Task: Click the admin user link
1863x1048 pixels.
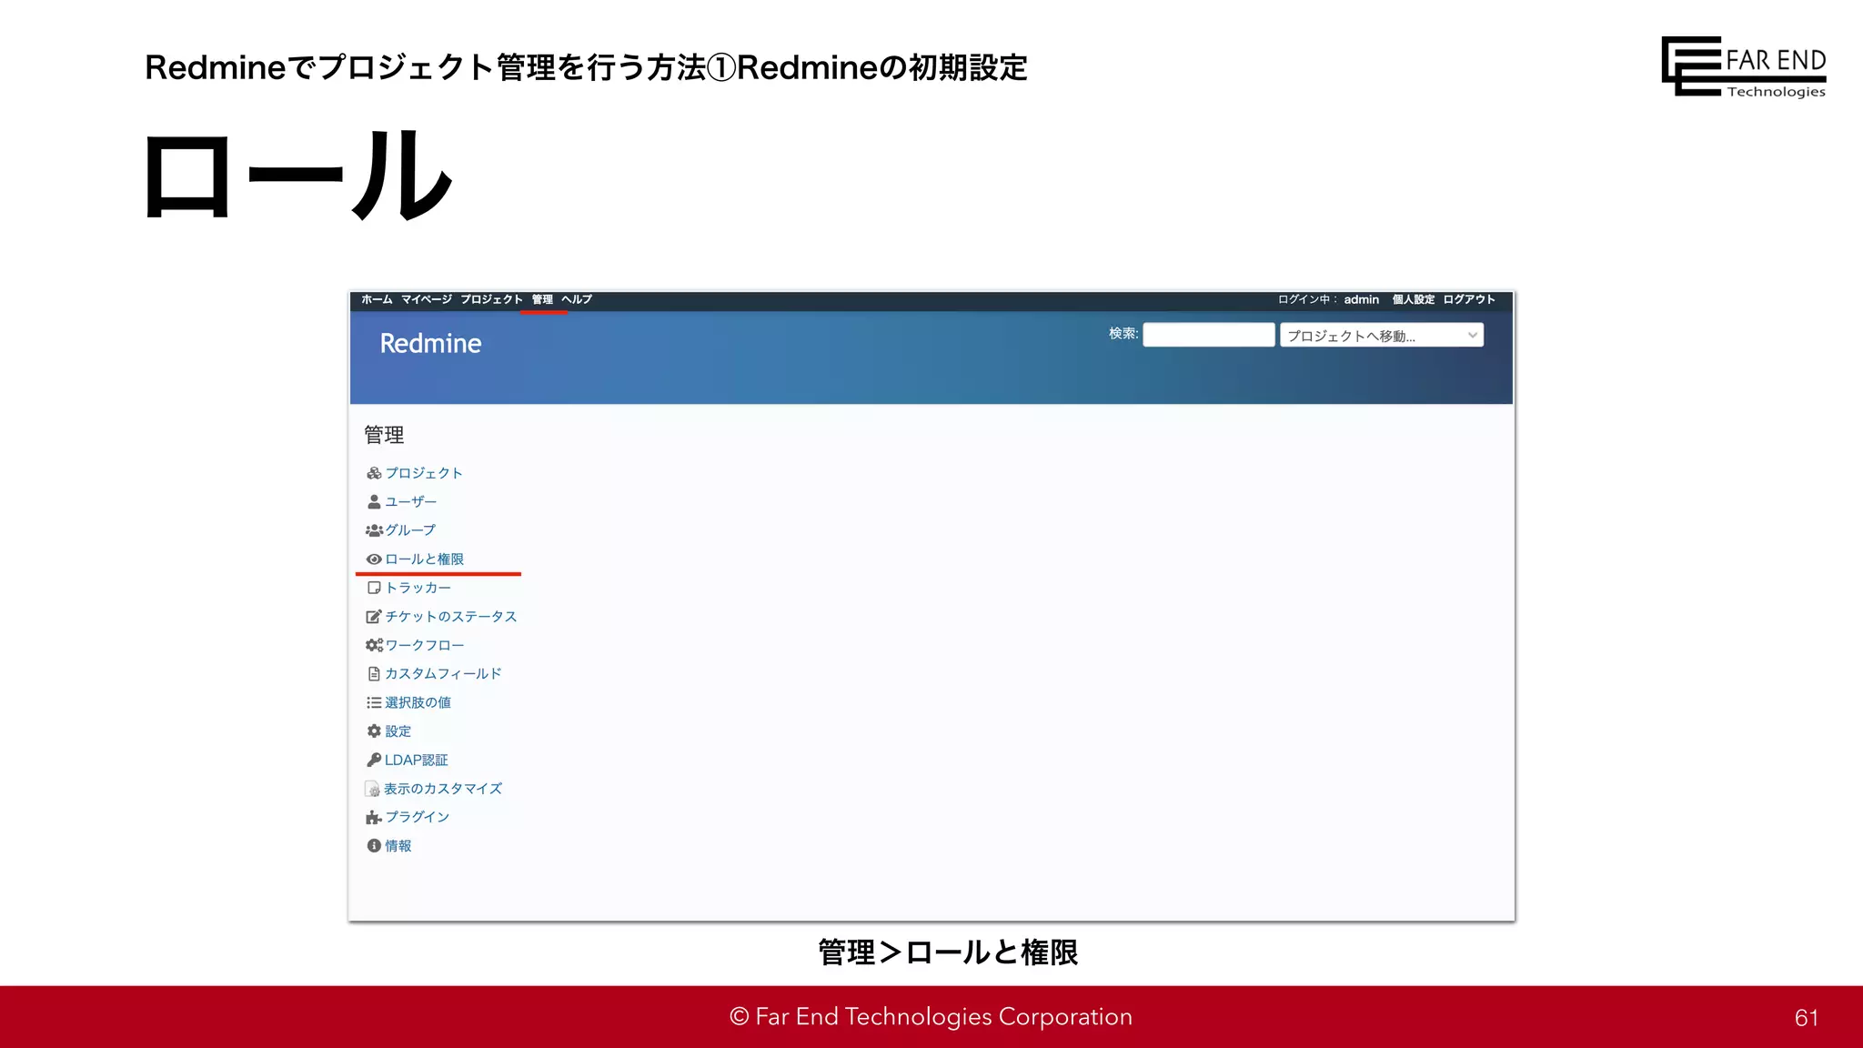Action: tap(1362, 299)
